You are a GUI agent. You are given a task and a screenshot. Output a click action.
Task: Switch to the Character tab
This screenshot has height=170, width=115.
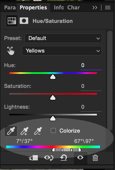pyautogui.click(x=73, y=8)
